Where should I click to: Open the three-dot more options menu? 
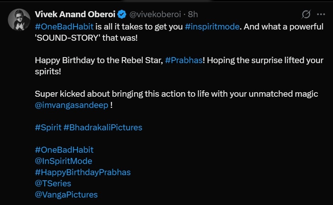click(321, 15)
